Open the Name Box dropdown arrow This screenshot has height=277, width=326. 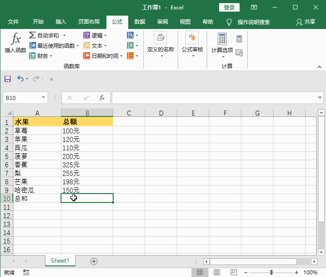pos(44,98)
